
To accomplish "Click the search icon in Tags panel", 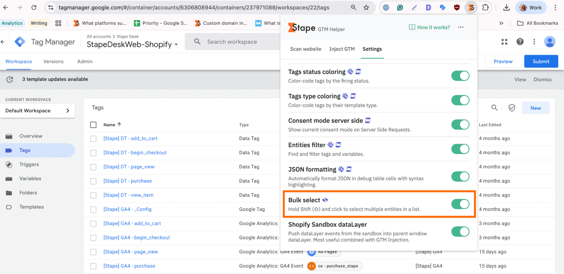I will click(x=494, y=108).
